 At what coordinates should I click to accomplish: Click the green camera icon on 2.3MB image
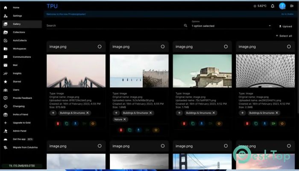(x=273, y=124)
